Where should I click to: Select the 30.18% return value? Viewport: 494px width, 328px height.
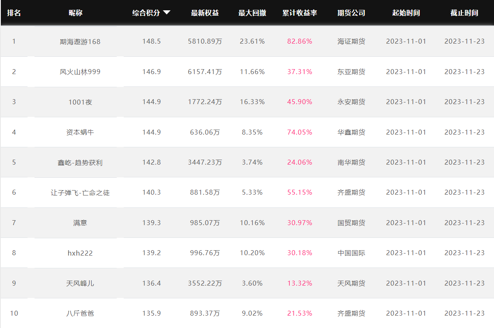point(300,253)
